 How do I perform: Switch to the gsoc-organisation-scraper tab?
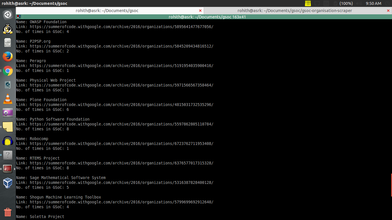pyautogui.click(x=295, y=11)
